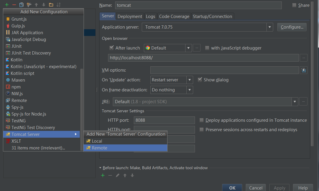Click the Copy Configuration icon
The image size is (319, 191).
[21, 5]
